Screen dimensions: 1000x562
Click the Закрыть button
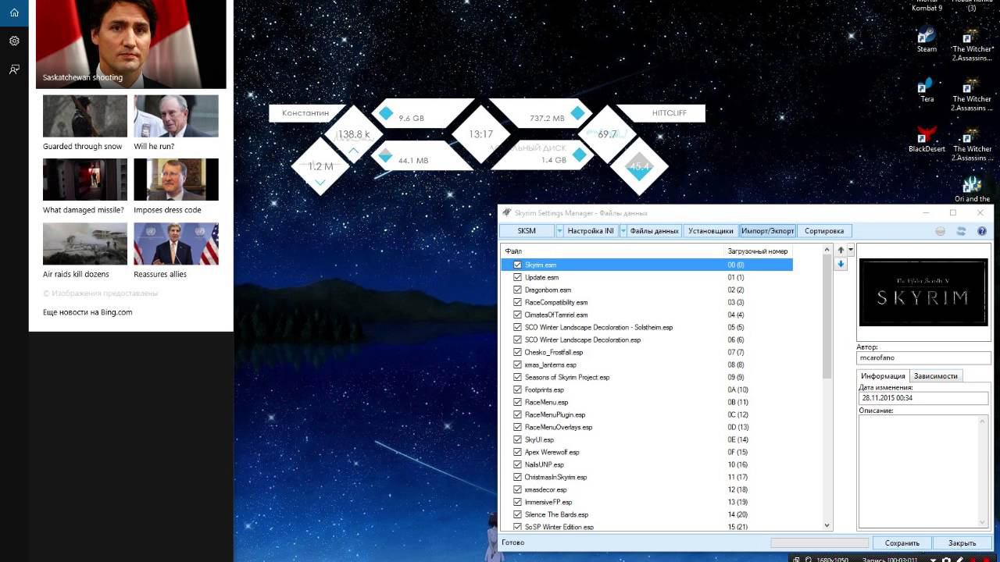(962, 542)
